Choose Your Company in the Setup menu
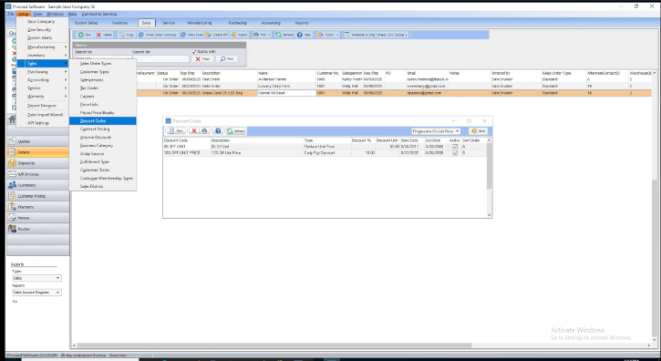 pyautogui.click(x=43, y=22)
